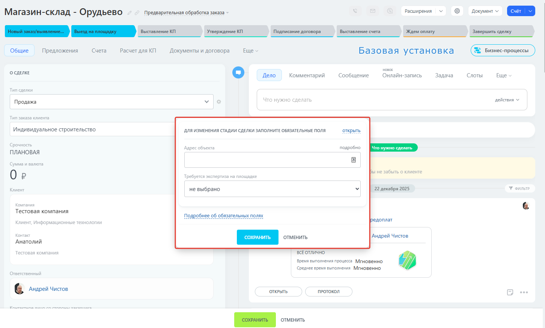Select the Слоты timeline tab
The height and width of the screenshot is (328, 545).
click(474, 75)
